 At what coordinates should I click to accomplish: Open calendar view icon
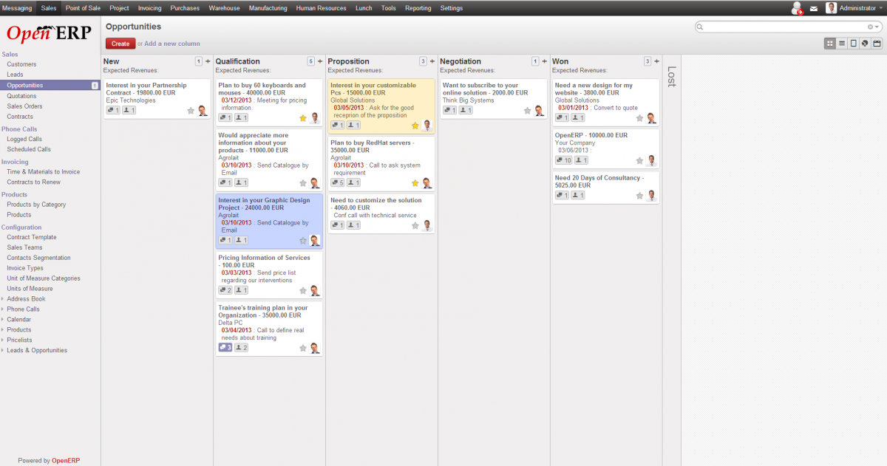click(x=877, y=44)
